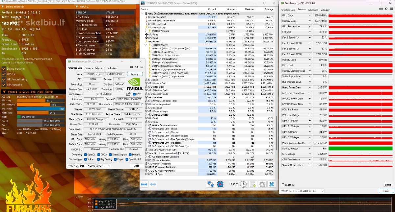The height and width of the screenshot is (212, 395).
Task: Click GPU Fan2 fan icon in HWiNFO
Action: coord(146,38)
